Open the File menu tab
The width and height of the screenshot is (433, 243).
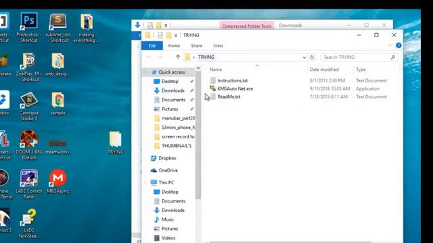pos(152,46)
